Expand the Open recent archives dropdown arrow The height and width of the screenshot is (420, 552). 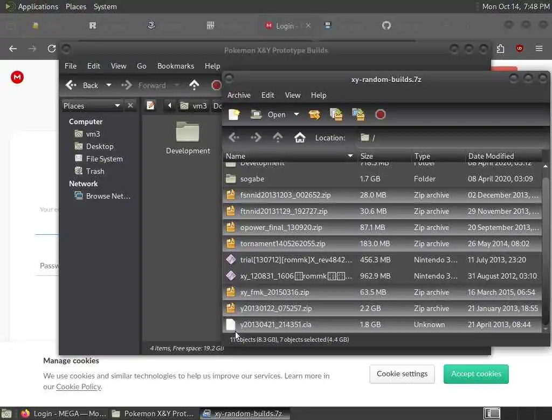[x=296, y=114]
